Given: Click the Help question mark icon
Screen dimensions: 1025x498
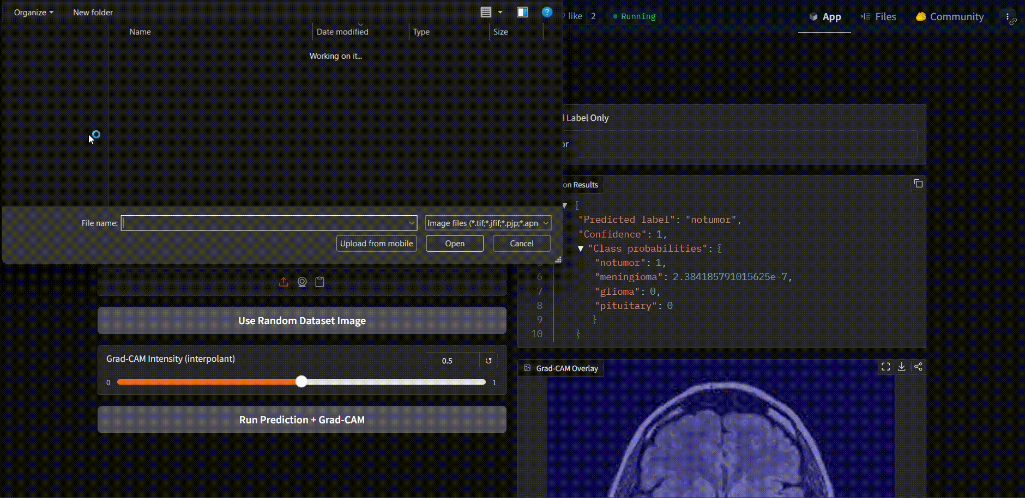Looking at the screenshot, I should click(546, 12).
